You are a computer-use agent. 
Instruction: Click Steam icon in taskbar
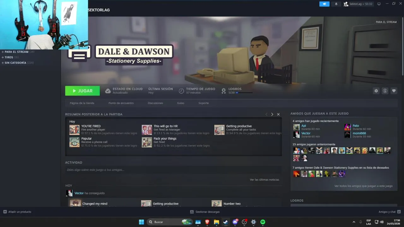tap(226, 222)
